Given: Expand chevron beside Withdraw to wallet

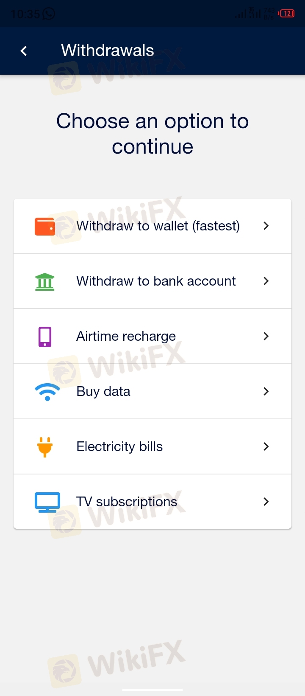Looking at the screenshot, I should [x=266, y=226].
